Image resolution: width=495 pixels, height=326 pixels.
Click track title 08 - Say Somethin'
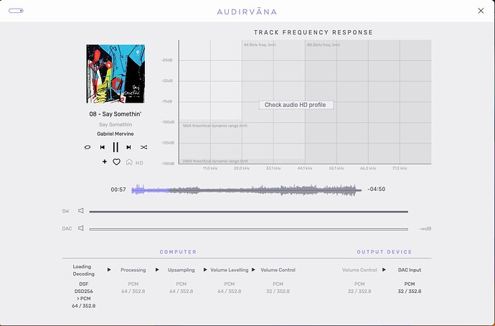pyautogui.click(x=115, y=114)
